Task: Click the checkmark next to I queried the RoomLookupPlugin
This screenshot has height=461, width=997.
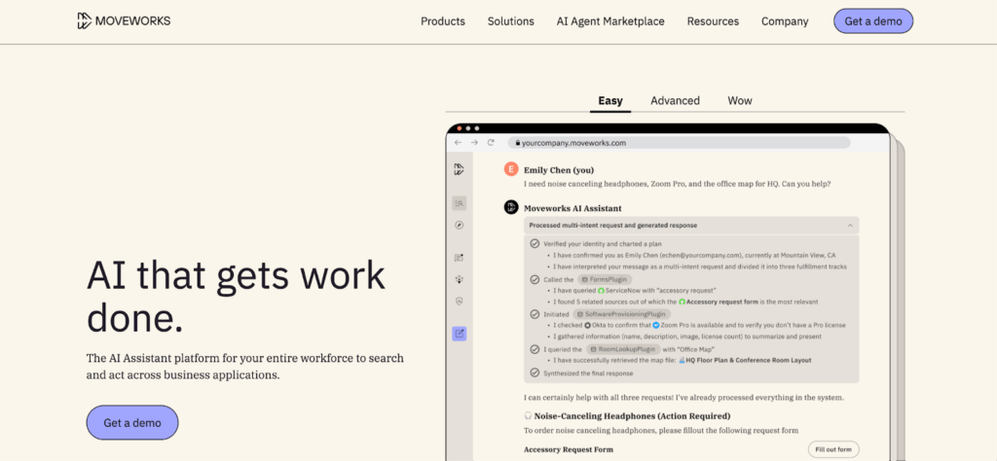Action: (x=535, y=349)
